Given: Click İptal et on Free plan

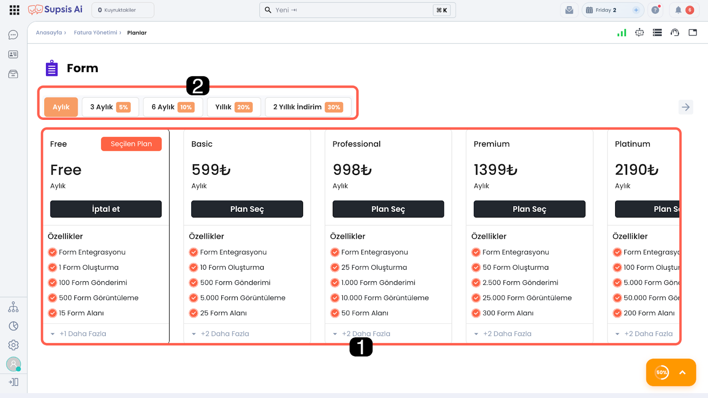Looking at the screenshot, I should [x=106, y=209].
